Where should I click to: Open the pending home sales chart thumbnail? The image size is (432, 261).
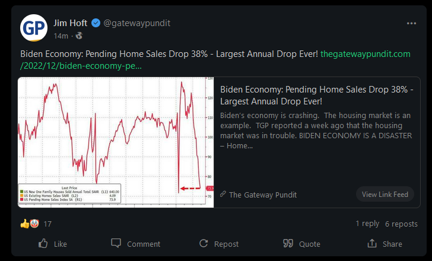coord(116,142)
